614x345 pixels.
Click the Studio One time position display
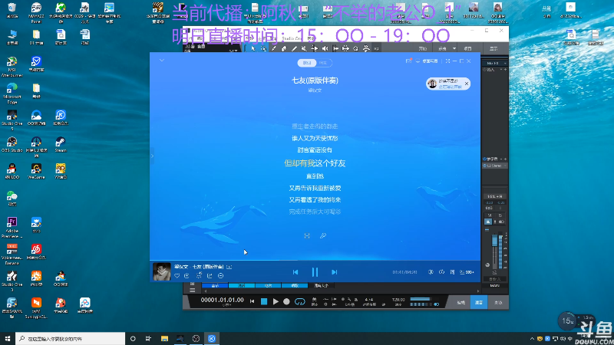tap(222, 300)
